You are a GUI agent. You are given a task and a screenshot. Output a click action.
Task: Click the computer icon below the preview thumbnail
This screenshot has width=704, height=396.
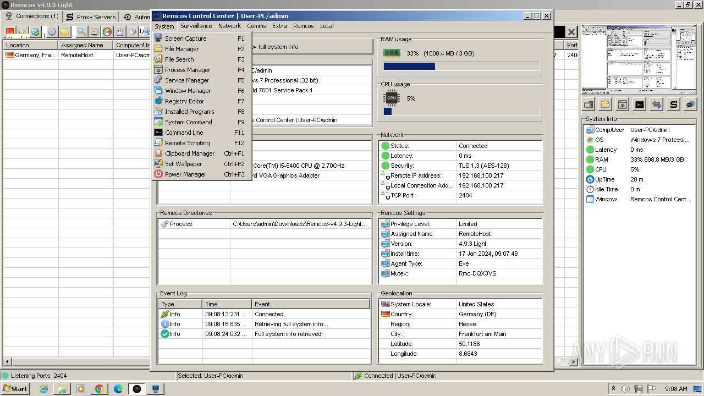click(x=588, y=105)
